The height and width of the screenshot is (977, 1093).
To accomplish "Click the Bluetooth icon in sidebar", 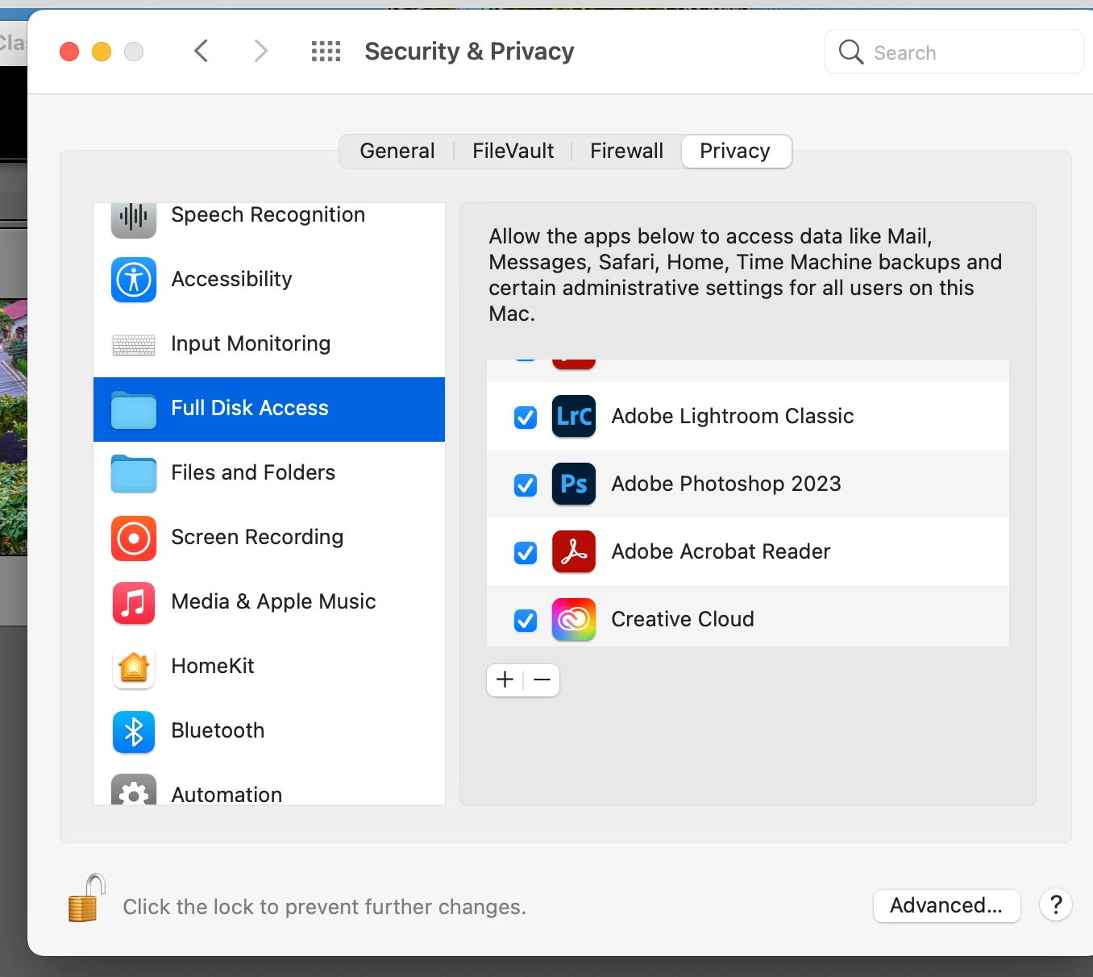I will click(134, 731).
